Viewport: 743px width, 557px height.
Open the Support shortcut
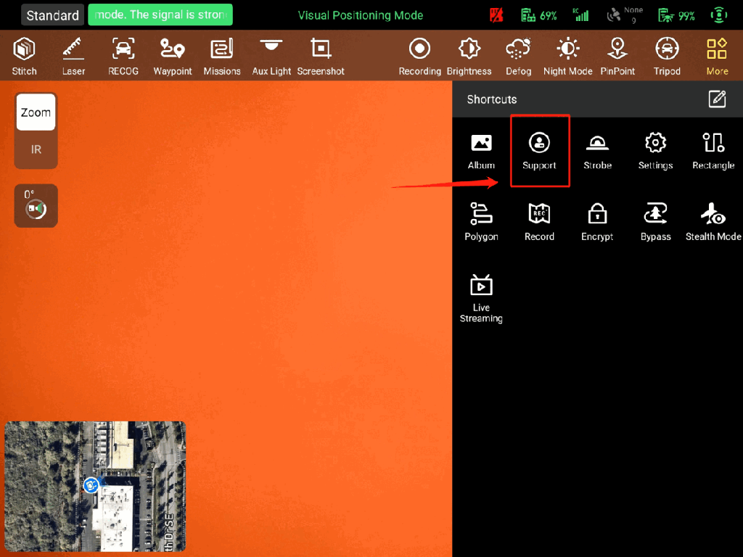[x=539, y=151]
